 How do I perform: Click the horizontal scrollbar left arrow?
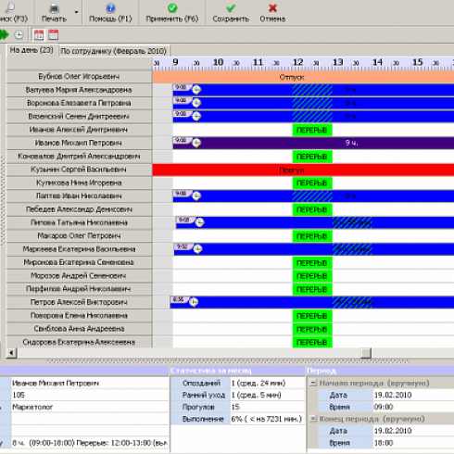tap(11, 353)
